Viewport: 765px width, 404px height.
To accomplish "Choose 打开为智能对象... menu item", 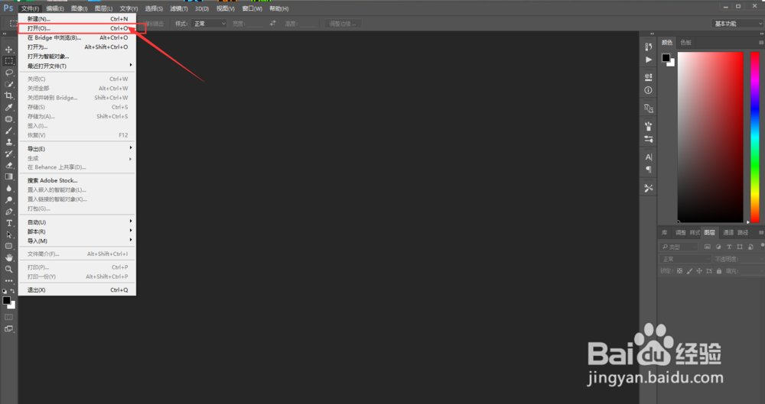I will pos(77,57).
